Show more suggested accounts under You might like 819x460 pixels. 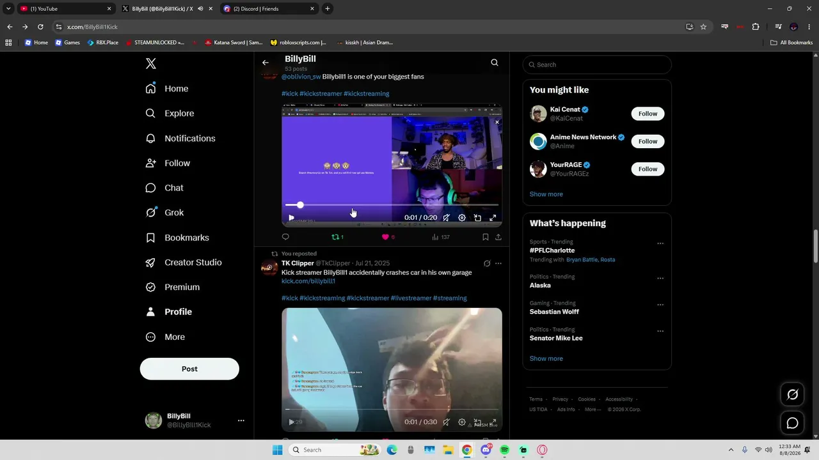pos(546,194)
